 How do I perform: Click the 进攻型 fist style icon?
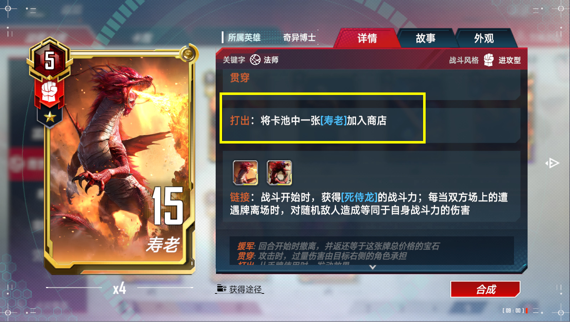(489, 60)
